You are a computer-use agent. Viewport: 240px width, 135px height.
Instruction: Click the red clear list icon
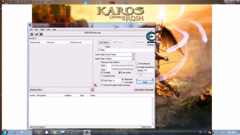[x=92, y=90]
